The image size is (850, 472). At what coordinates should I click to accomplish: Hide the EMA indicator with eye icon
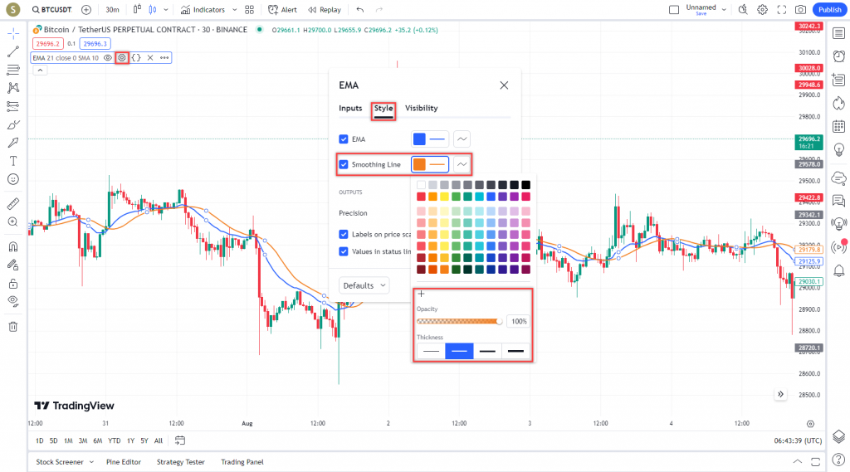pos(108,57)
